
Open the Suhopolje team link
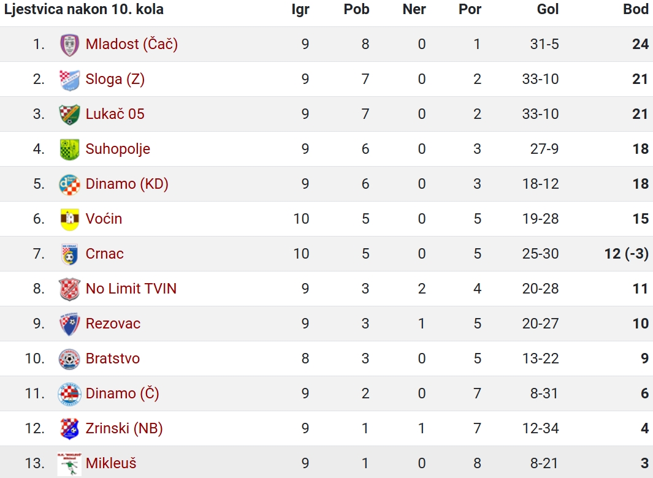coord(118,149)
